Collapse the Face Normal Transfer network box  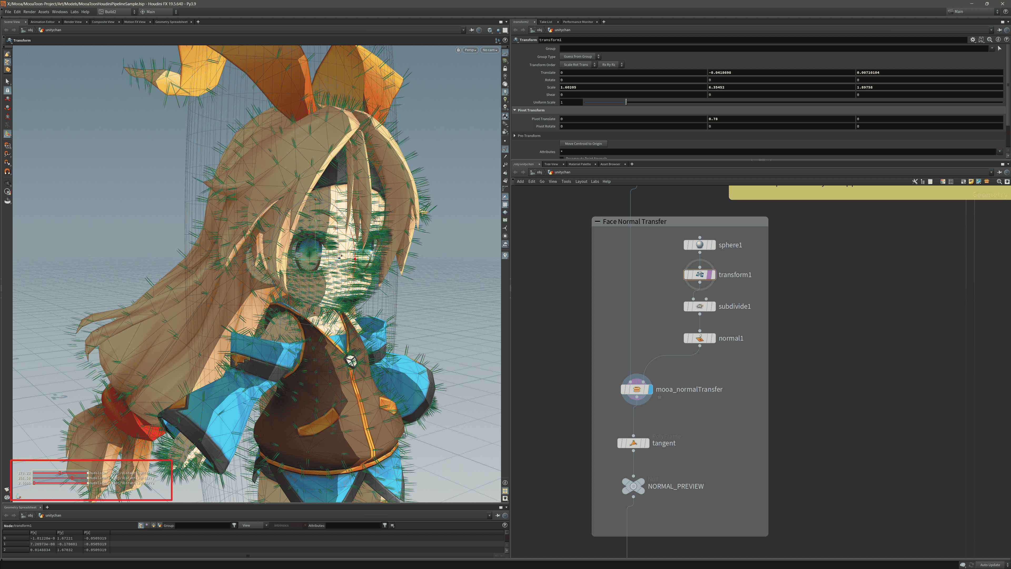597,222
